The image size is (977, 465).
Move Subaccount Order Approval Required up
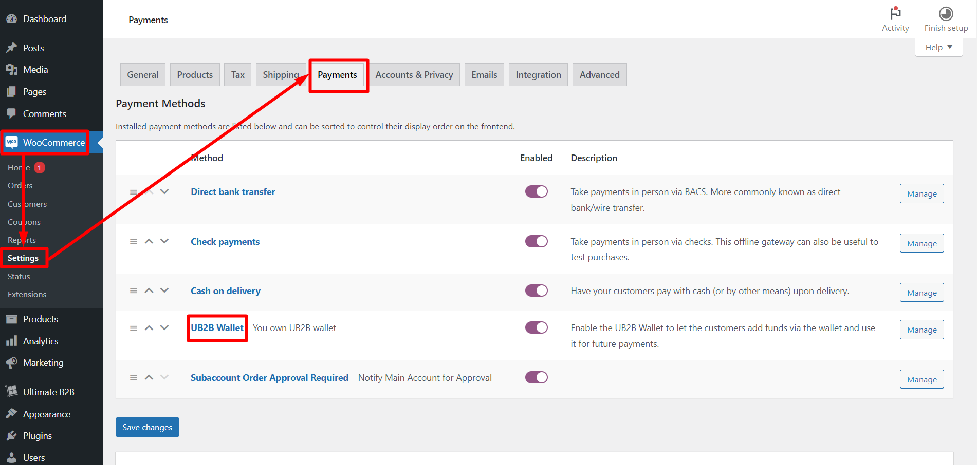coord(149,377)
